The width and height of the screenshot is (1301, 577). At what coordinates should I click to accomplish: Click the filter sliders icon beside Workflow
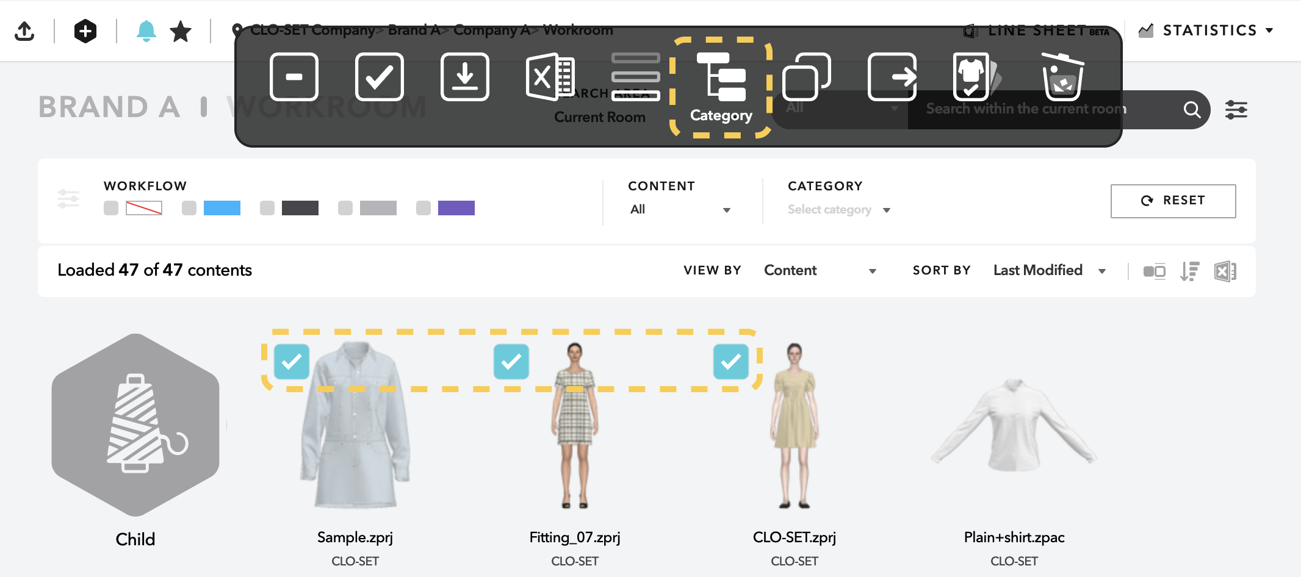[68, 199]
